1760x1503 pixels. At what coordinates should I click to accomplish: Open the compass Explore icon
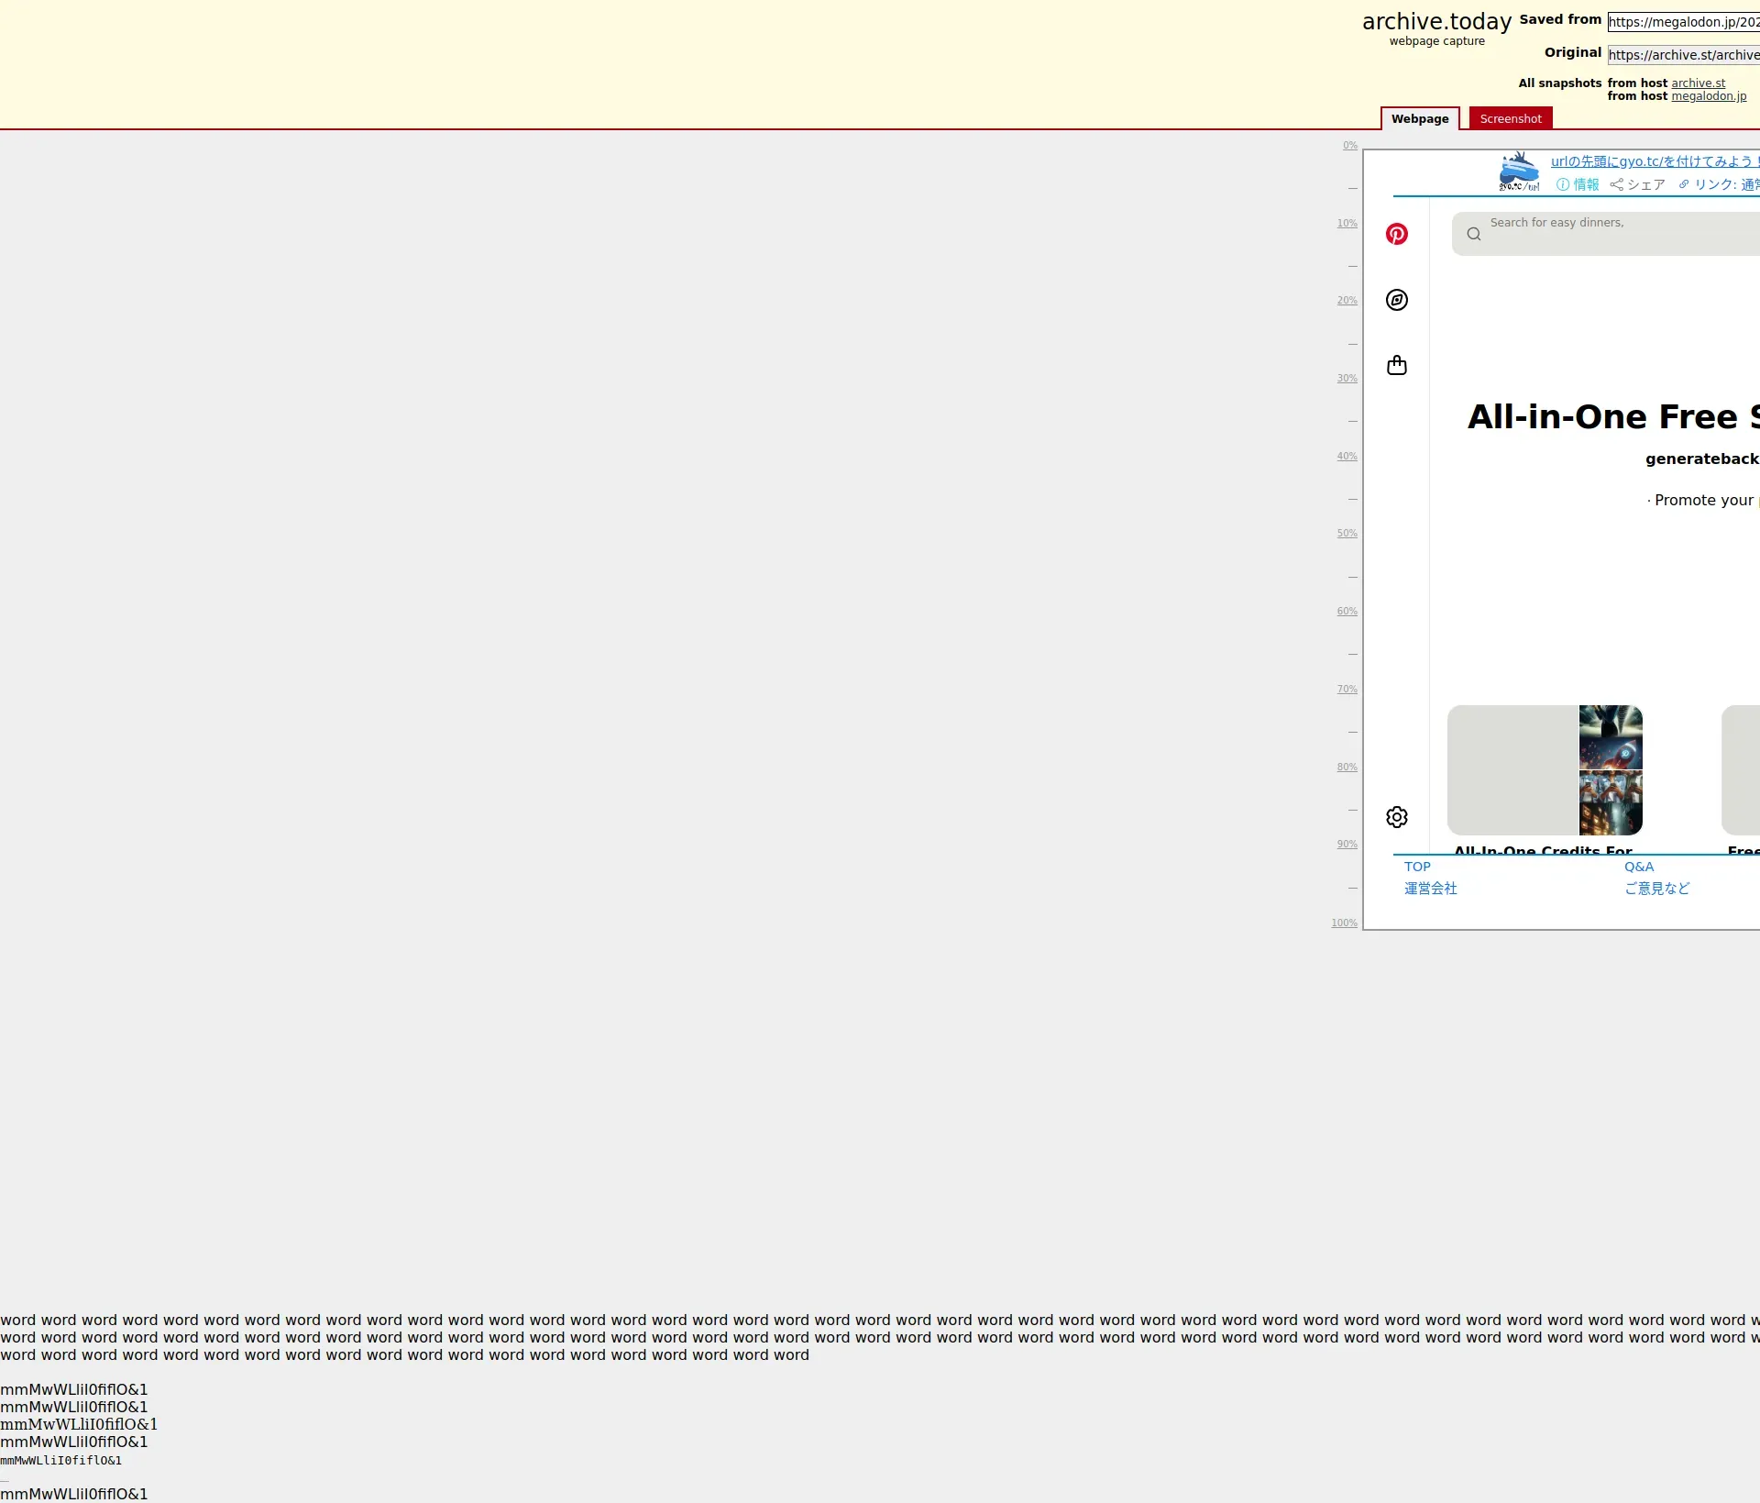coord(1396,300)
